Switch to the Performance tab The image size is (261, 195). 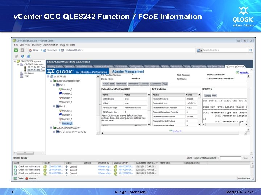click(x=121, y=66)
